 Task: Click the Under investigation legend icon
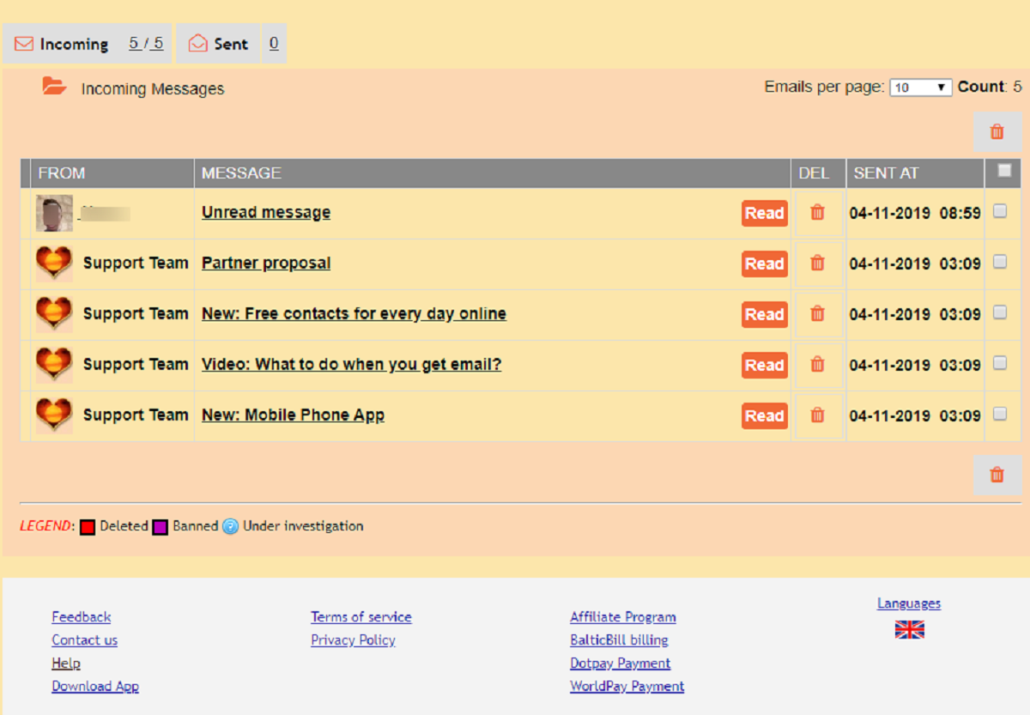(230, 527)
